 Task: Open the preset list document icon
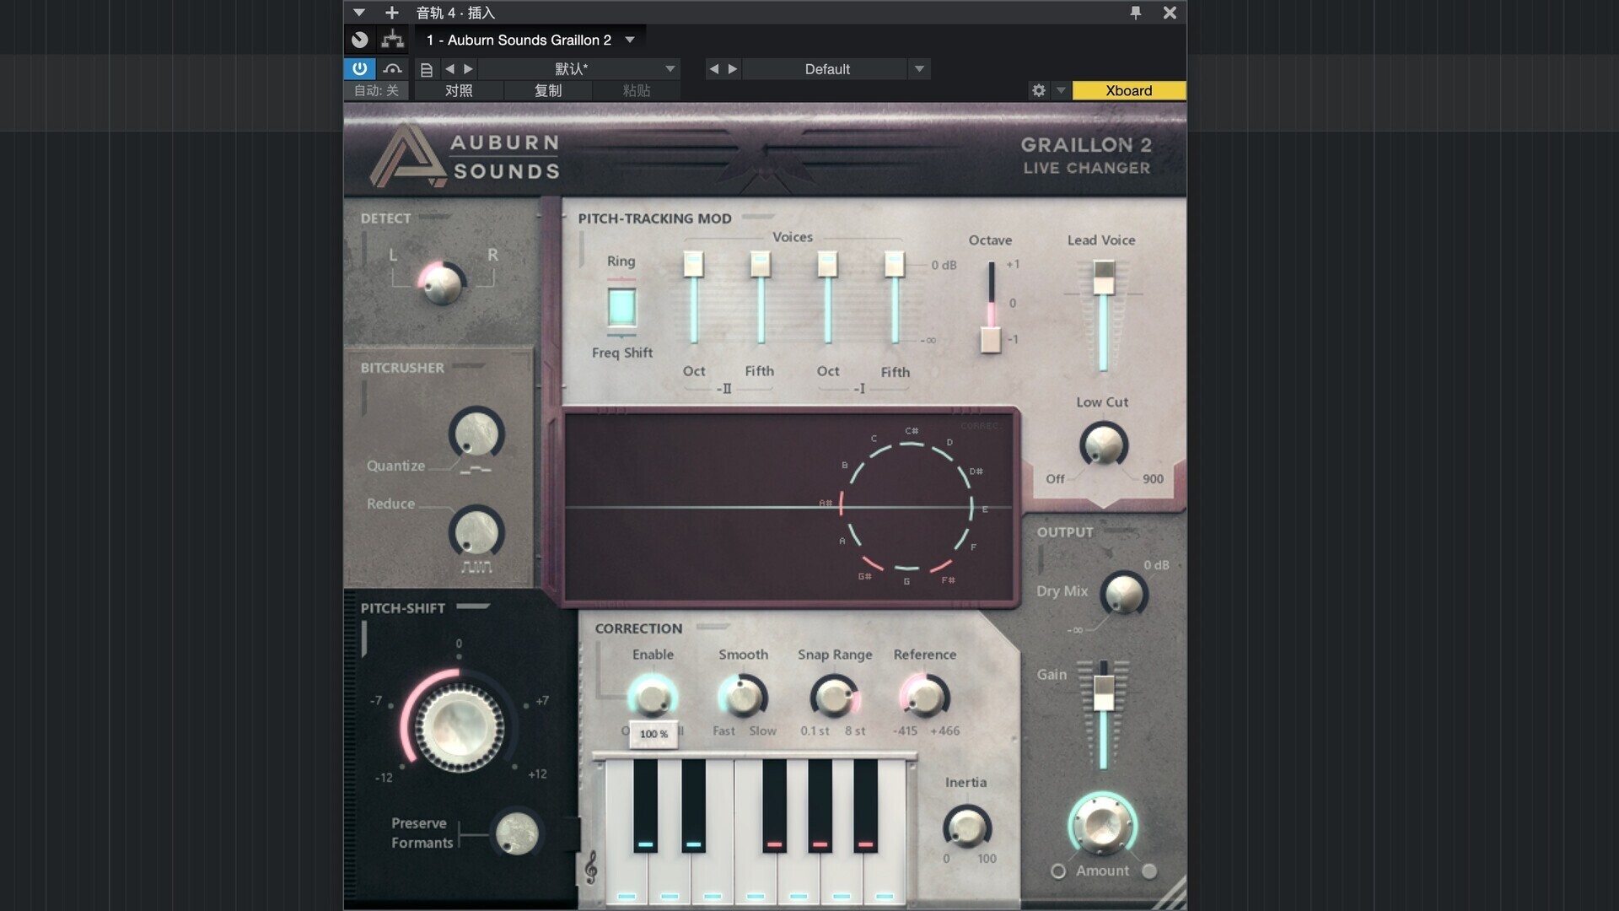pyautogui.click(x=427, y=69)
